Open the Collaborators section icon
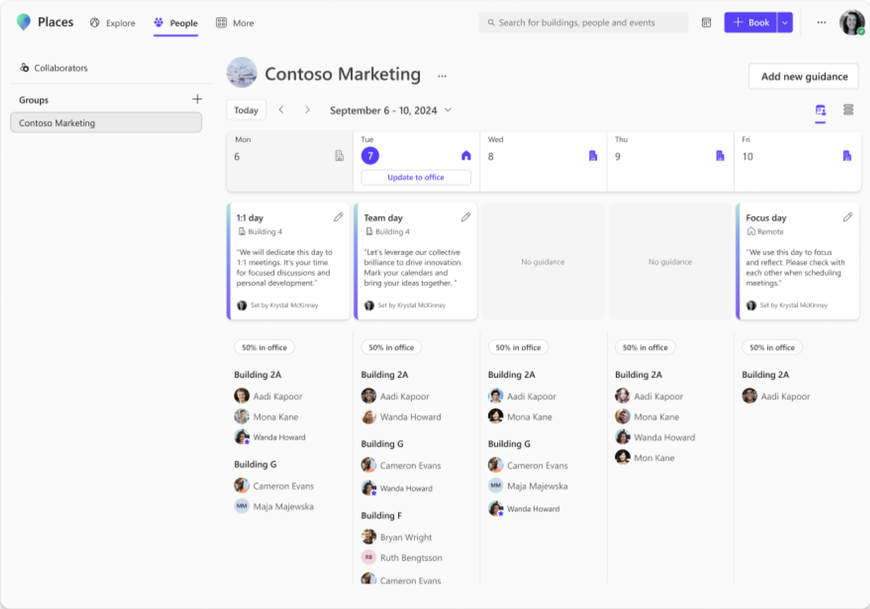870x609 pixels. click(x=25, y=68)
